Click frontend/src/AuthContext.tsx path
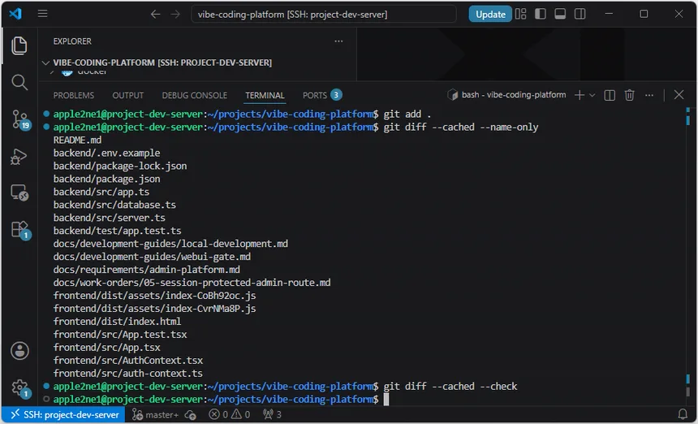 (128, 361)
